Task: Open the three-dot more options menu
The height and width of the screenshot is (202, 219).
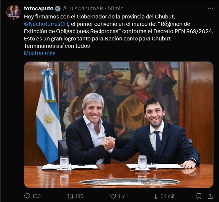Action: [210, 9]
